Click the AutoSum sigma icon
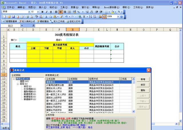The height and width of the screenshot is (130, 183). pyautogui.click(x=84, y=17)
